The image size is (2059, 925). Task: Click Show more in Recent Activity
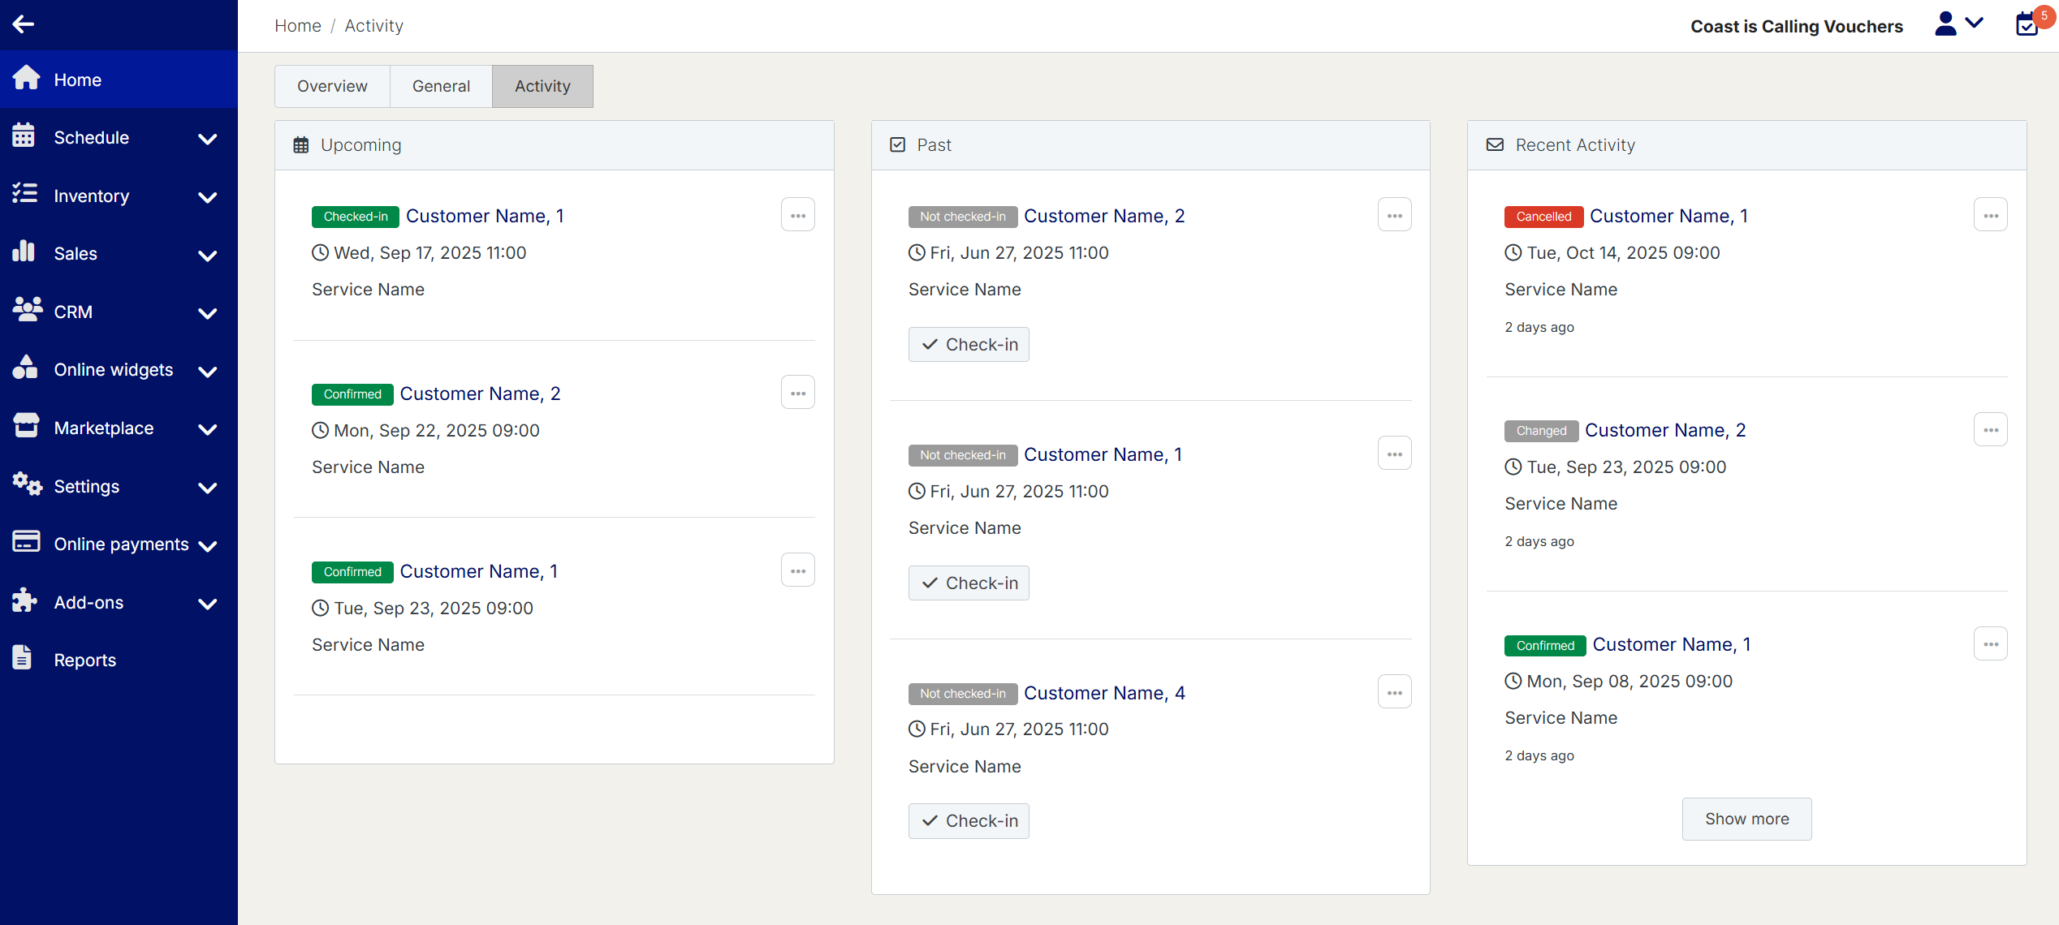[x=1746, y=818]
